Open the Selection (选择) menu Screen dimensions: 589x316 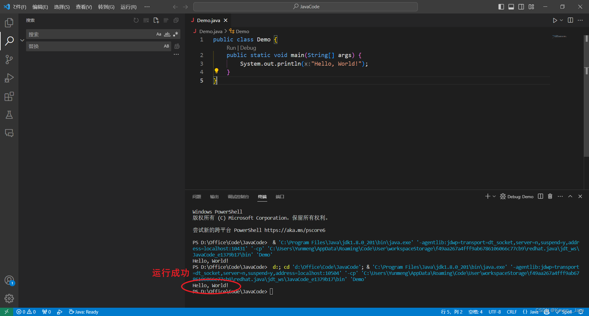point(62,7)
